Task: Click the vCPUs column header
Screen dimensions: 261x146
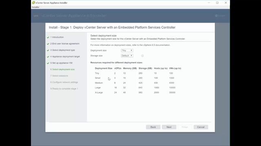Action: pos(118,68)
